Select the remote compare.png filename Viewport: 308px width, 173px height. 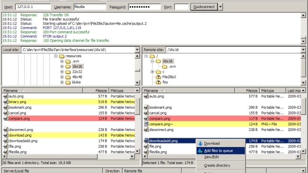click(x=160, y=119)
